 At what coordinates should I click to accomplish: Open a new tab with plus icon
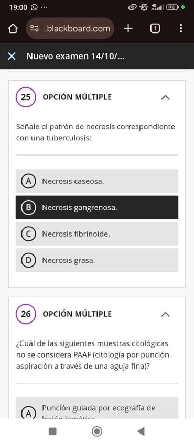pos(128,28)
